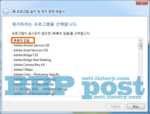Click the troubleshooter title icon
Image resolution: width=150 pixels, height=114 pixels.
point(13,11)
